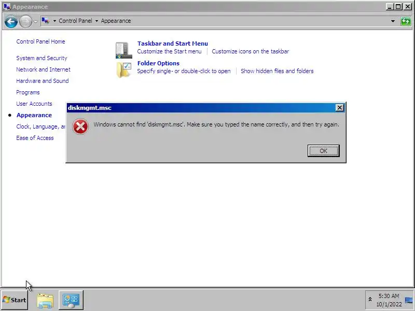Image resolution: width=415 pixels, height=311 pixels.
Task: Open Ease of Access category
Action: coord(35,138)
